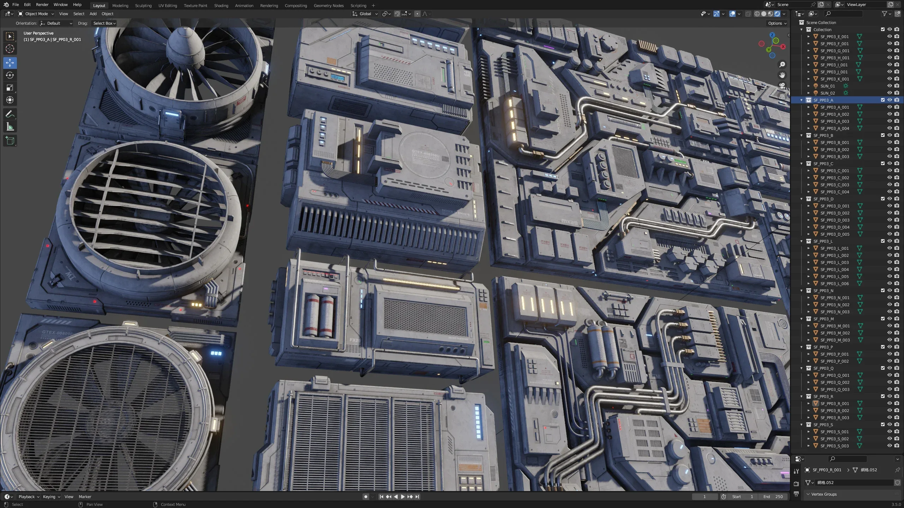904x508 pixels.
Task: Select the Move tool in toolbar
Action: [x=10, y=63]
